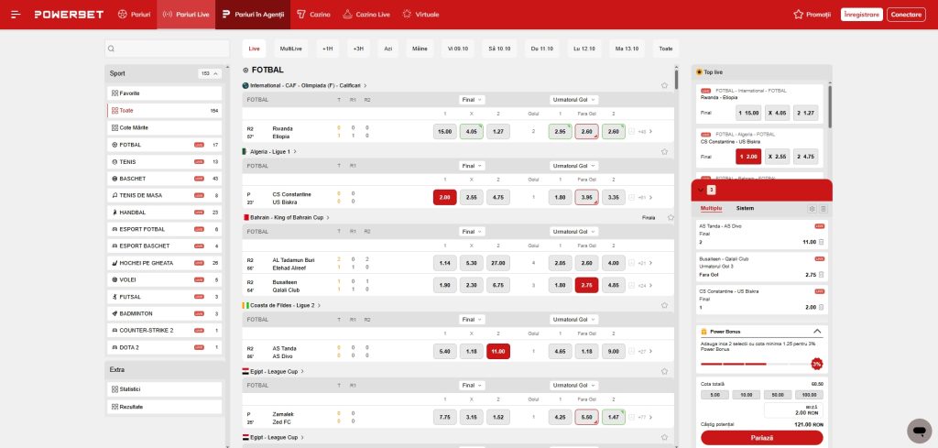The width and height of the screenshot is (938, 448).
Task: Filter events by Mâine
Action: coord(420,49)
